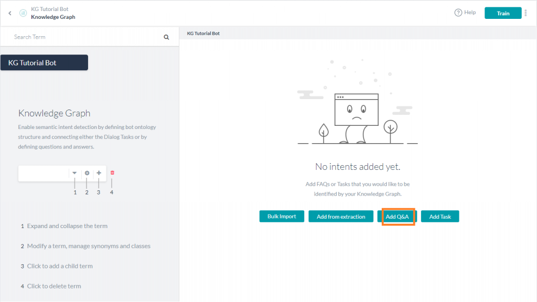Click the Train button

pos(502,12)
